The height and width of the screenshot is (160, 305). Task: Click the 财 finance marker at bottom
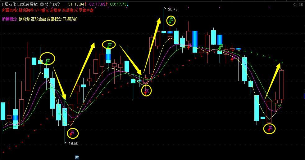(x=77, y=157)
